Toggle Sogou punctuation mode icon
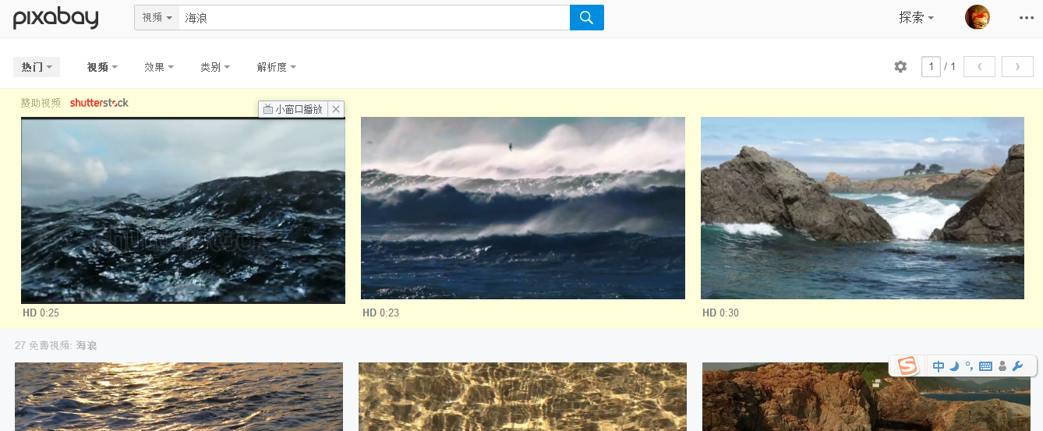1043x431 pixels. (969, 366)
